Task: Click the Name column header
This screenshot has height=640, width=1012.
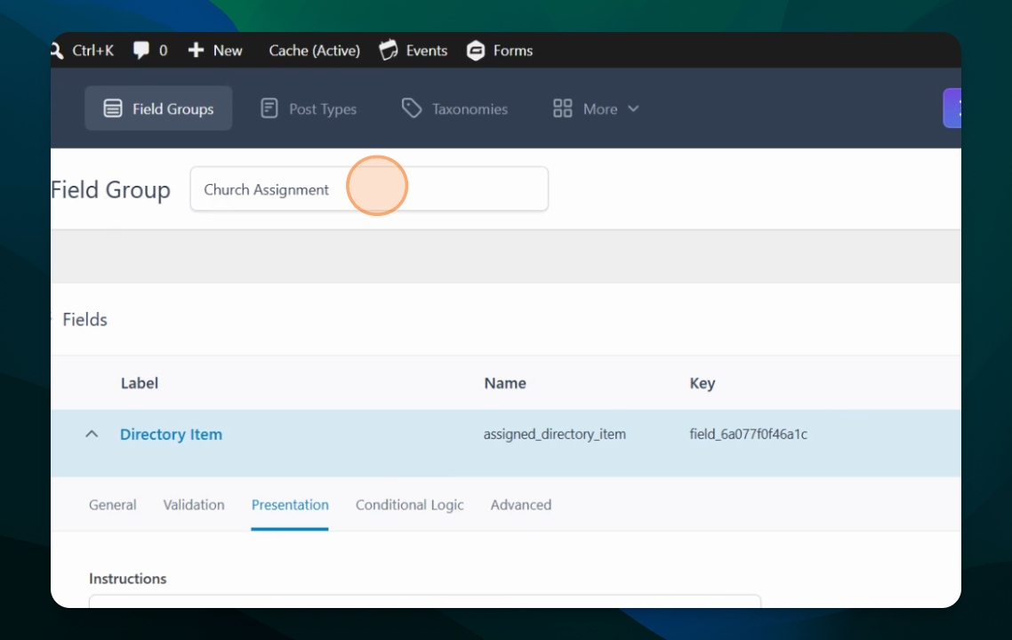Action: (x=505, y=383)
